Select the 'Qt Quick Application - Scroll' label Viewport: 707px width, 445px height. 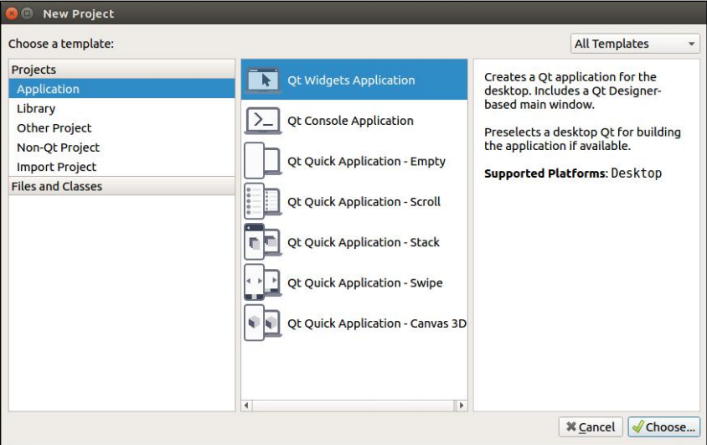click(364, 201)
